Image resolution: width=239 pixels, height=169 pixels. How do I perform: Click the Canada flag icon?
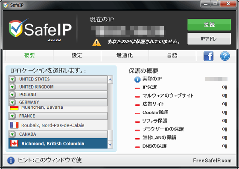(x=15, y=143)
